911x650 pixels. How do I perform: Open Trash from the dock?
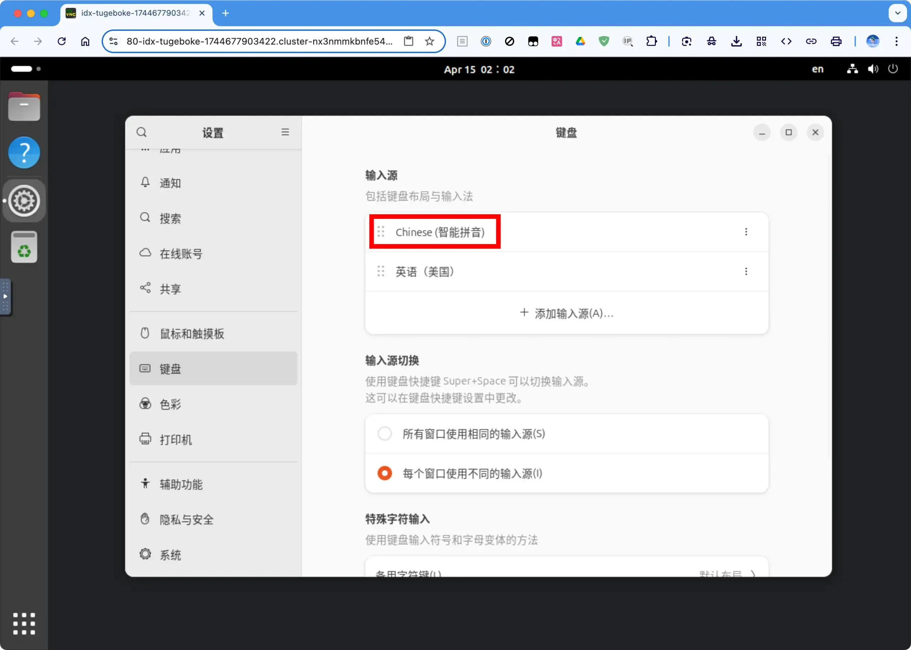[24, 247]
